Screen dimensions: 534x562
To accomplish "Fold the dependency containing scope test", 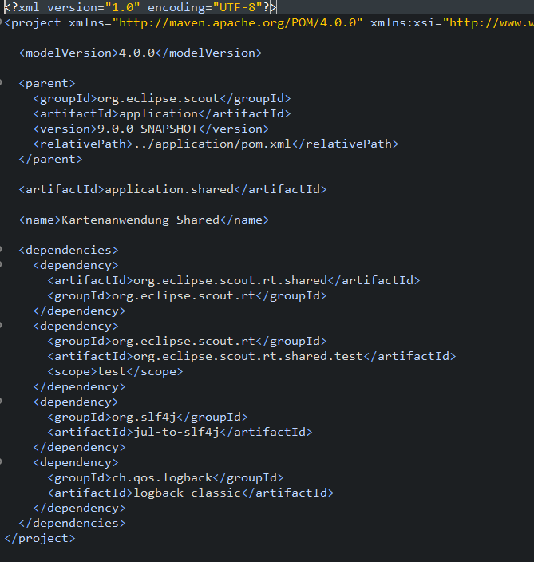I will tap(1, 326).
